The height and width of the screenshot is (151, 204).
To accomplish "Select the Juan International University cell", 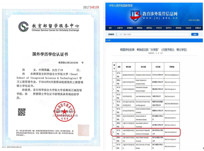I will point(143,96).
